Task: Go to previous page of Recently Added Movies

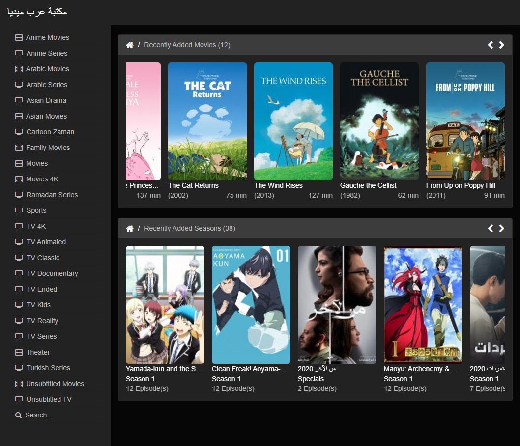Action: [x=491, y=45]
